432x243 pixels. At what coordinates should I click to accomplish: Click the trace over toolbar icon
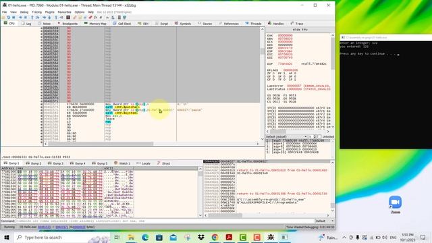pyautogui.click(x=49, y=18)
